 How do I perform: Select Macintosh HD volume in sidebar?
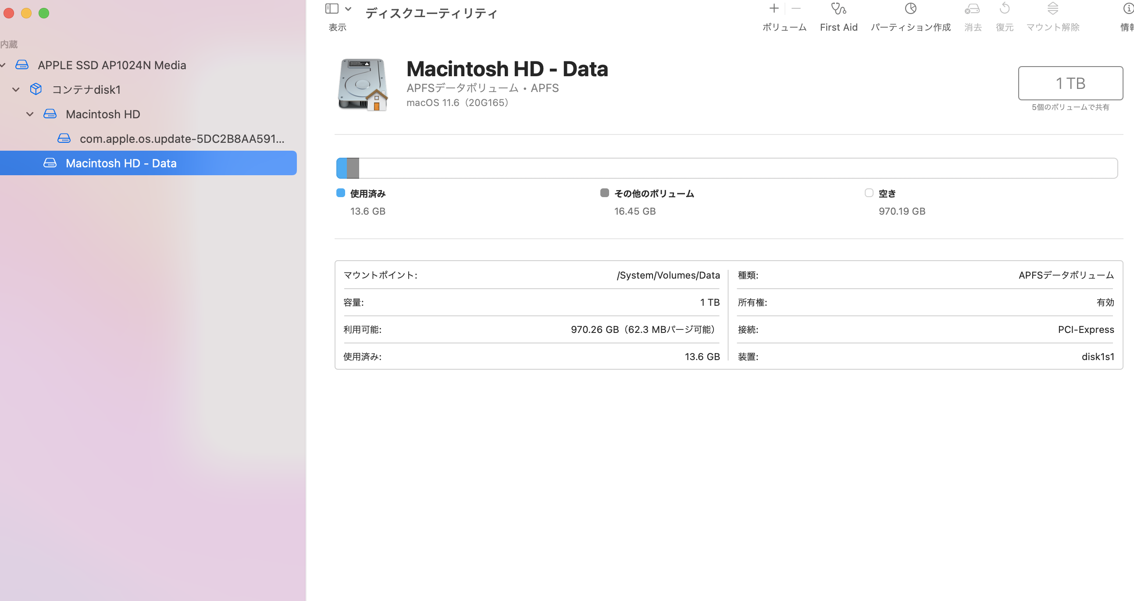tap(103, 114)
